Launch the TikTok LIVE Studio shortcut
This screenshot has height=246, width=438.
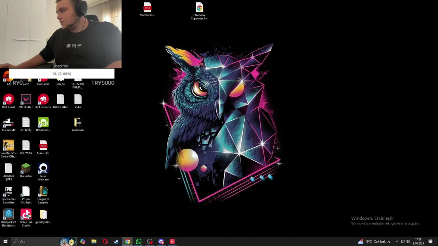point(26,218)
